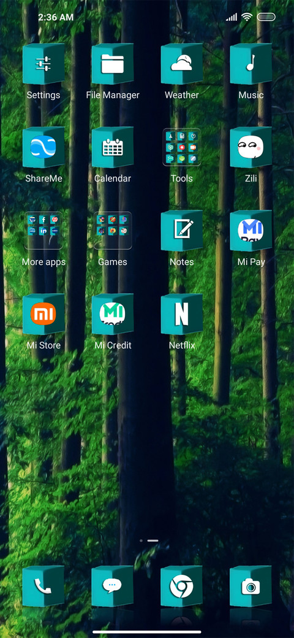The width and height of the screenshot is (294, 638).
Task: Launch the Zili app
Action: (251, 147)
